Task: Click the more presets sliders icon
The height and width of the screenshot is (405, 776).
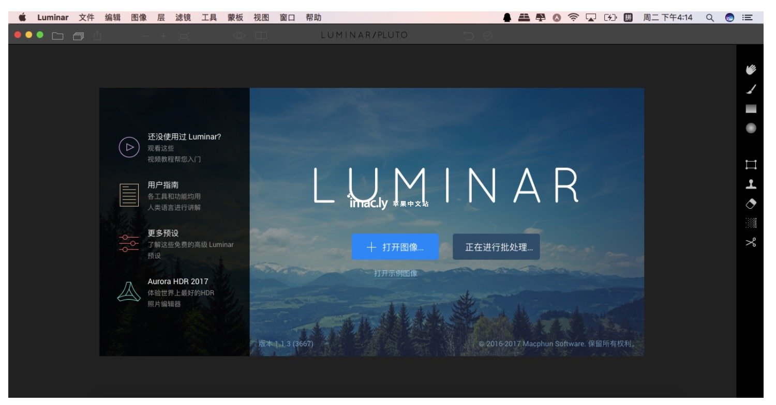Action: (129, 243)
